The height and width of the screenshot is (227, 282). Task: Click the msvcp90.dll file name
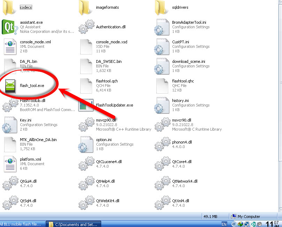pyautogui.click(x=106, y=120)
